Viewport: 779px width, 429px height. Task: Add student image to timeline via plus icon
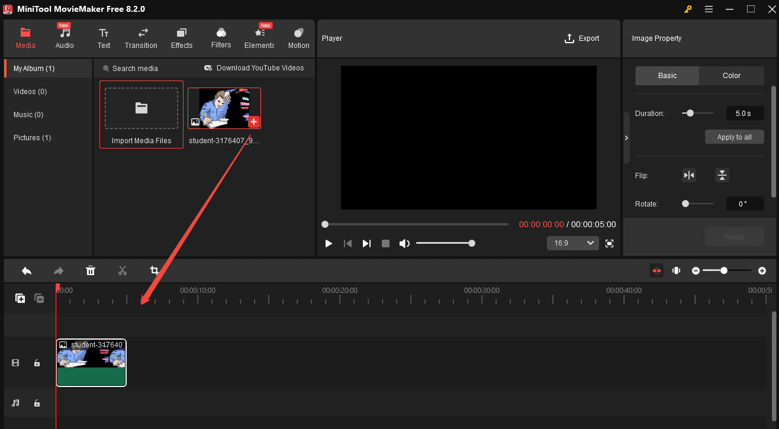pyautogui.click(x=253, y=121)
